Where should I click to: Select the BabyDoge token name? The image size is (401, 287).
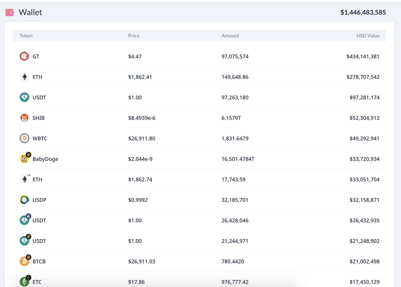(45, 159)
